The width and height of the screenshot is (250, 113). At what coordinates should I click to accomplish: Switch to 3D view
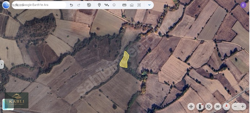pos(217,106)
